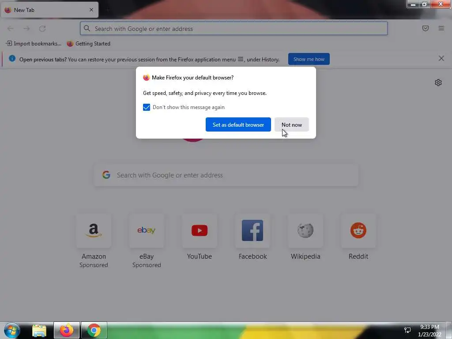Open the new tab personalize gear icon
The height and width of the screenshot is (339, 452).
(438, 83)
